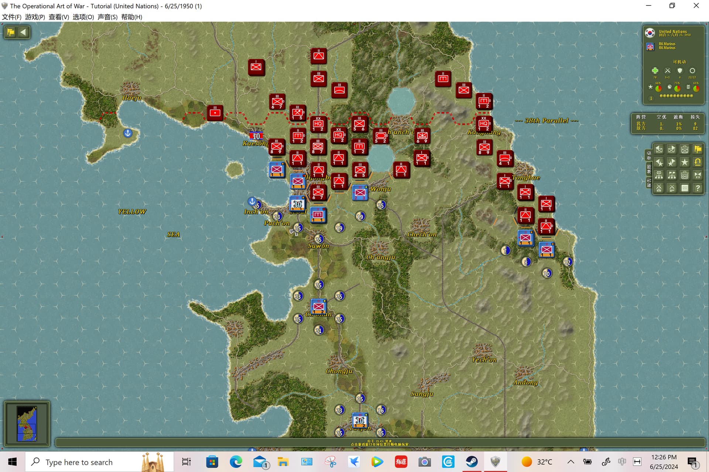Click the circle movement icon

pyautogui.click(x=692, y=70)
